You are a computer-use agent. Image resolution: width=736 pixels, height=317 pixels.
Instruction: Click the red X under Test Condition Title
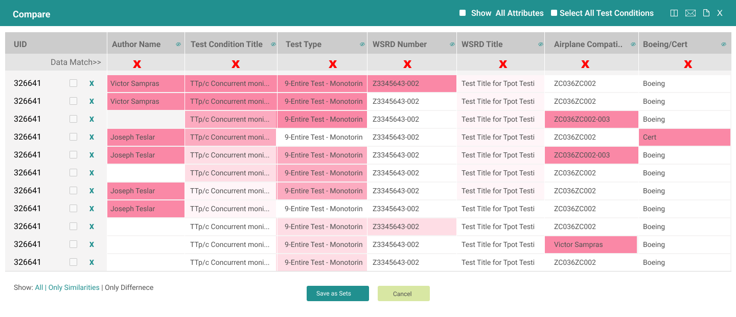(x=236, y=64)
